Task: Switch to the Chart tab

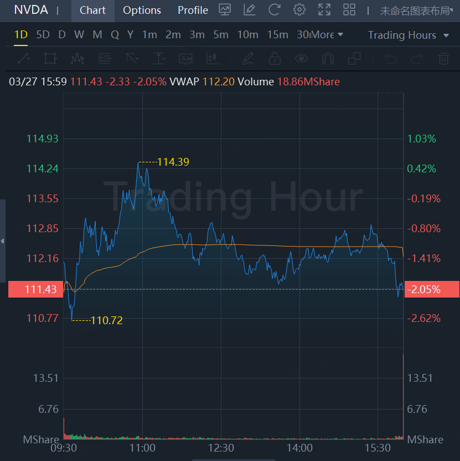Action: 92,11
